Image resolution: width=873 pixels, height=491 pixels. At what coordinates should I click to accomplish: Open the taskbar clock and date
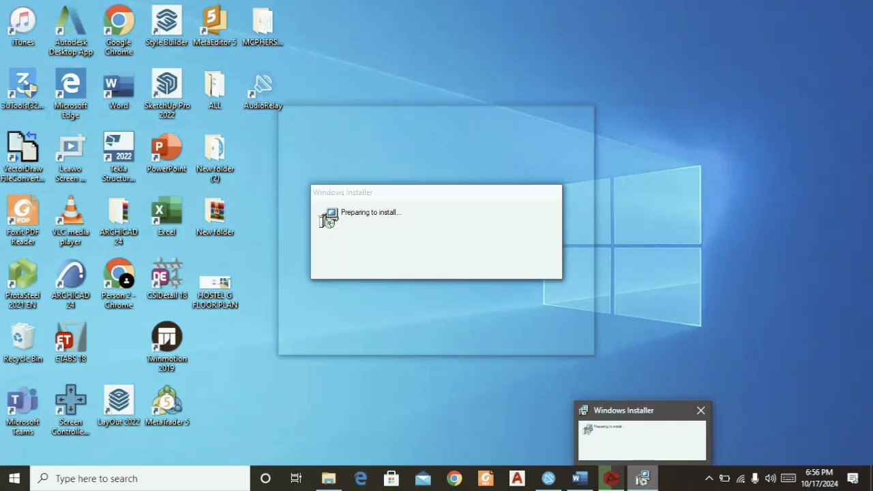tap(819, 478)
